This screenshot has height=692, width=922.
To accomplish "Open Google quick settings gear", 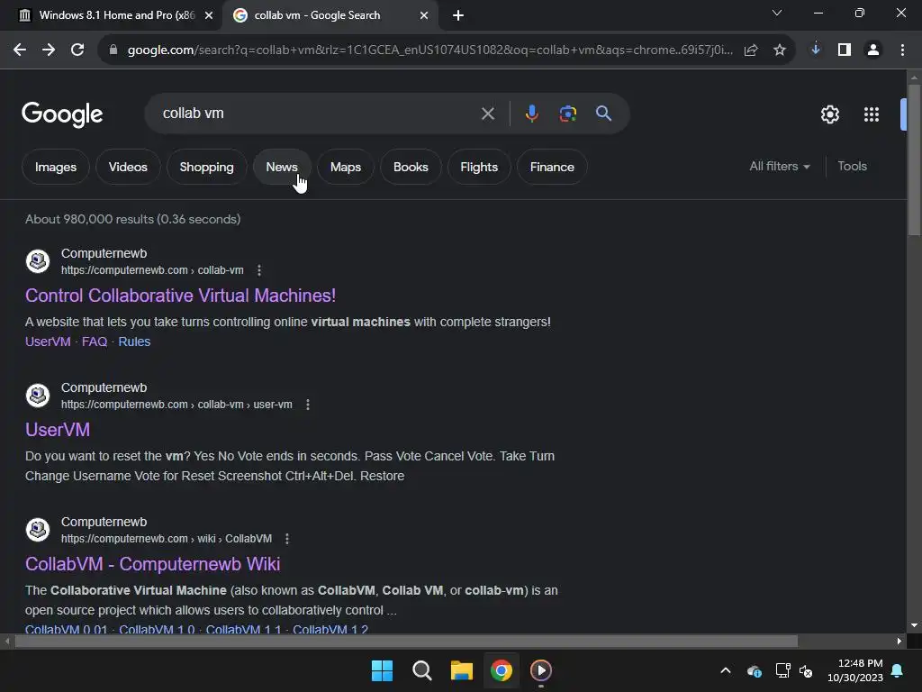I will pos(829,114).
